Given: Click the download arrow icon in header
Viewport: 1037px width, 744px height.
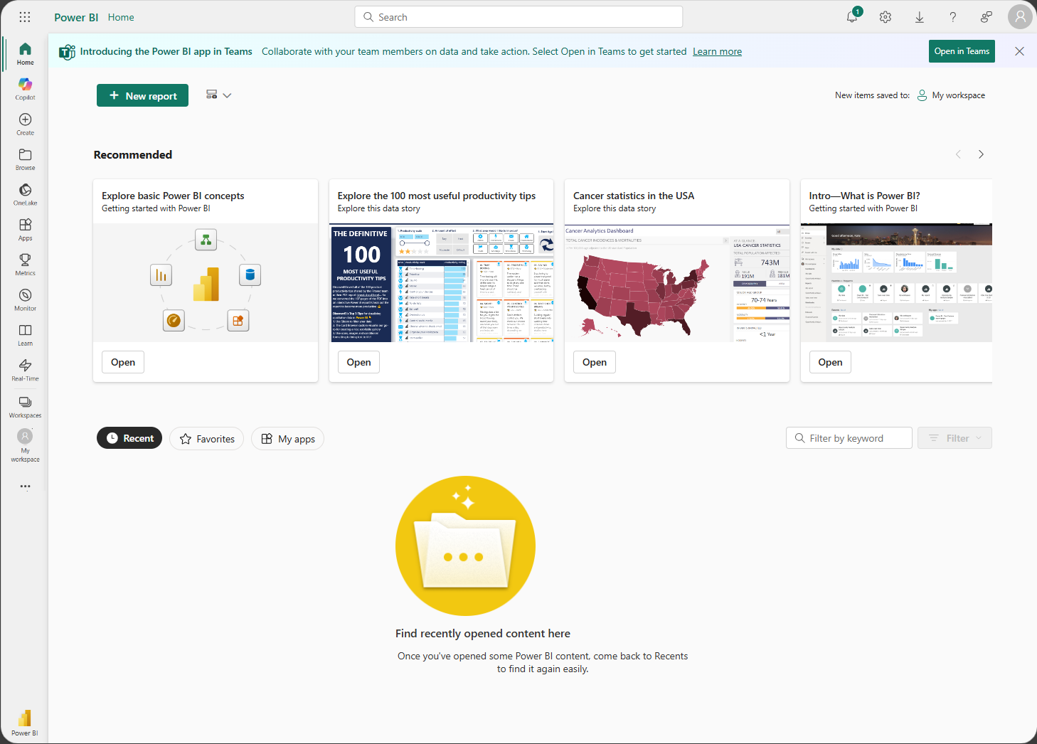Looking at the screenshot, I should tap(919, 17).
